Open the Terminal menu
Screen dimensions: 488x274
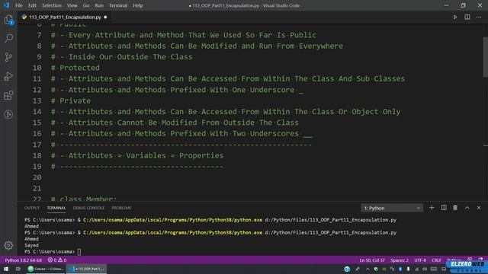point(118,5)
